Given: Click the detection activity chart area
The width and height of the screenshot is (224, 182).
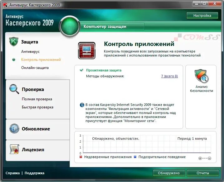Looking at the screenshot, I should click(x=147, y=144).
